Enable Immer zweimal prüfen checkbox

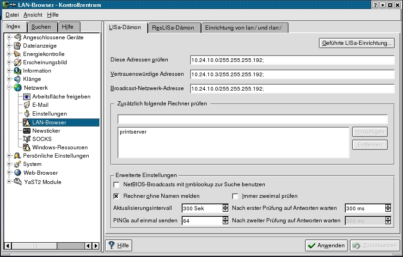235,196
